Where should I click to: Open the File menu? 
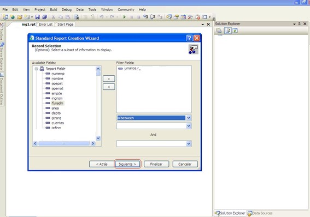5,9
